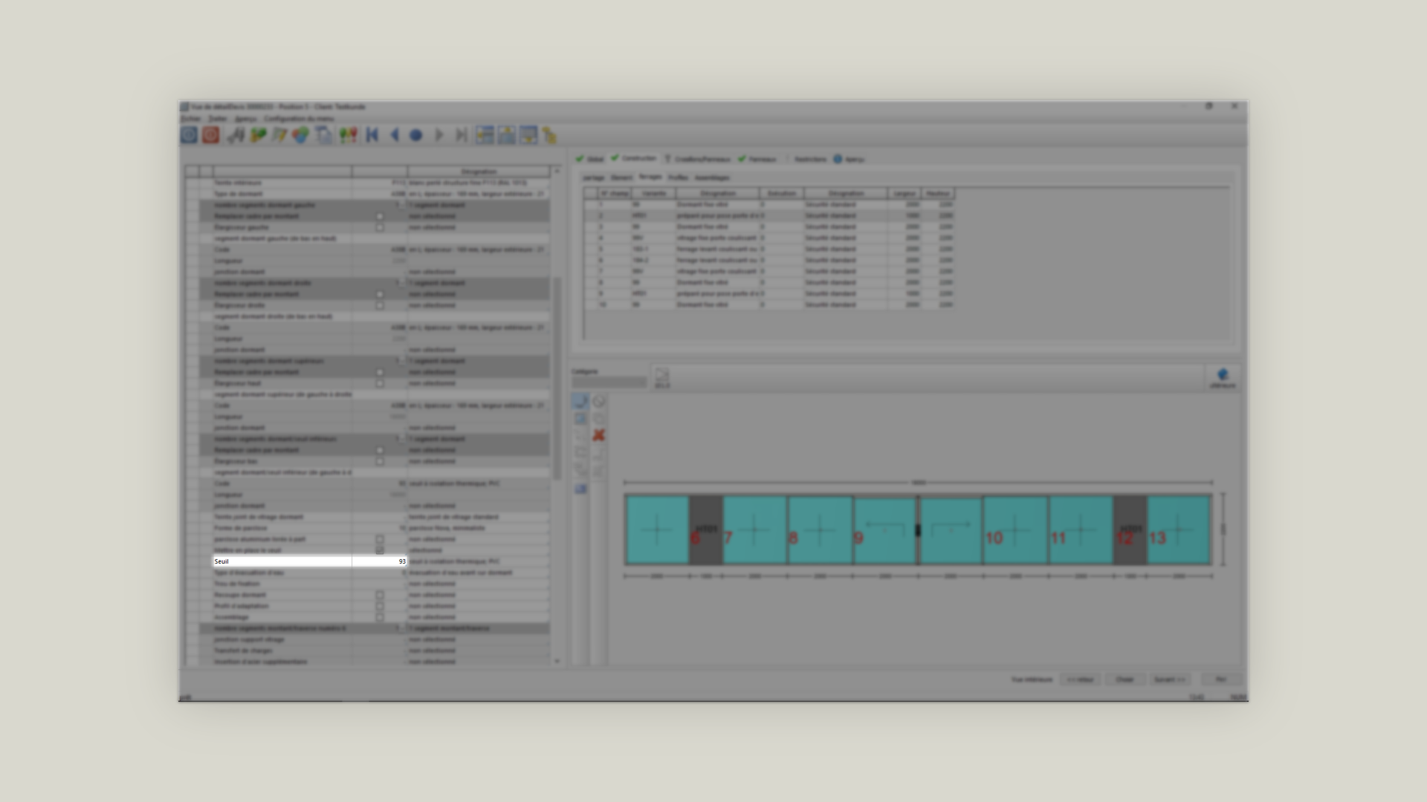Click the Seuil value field containing 93
Screen dimensions: 1427x802
tap(380, 561)
